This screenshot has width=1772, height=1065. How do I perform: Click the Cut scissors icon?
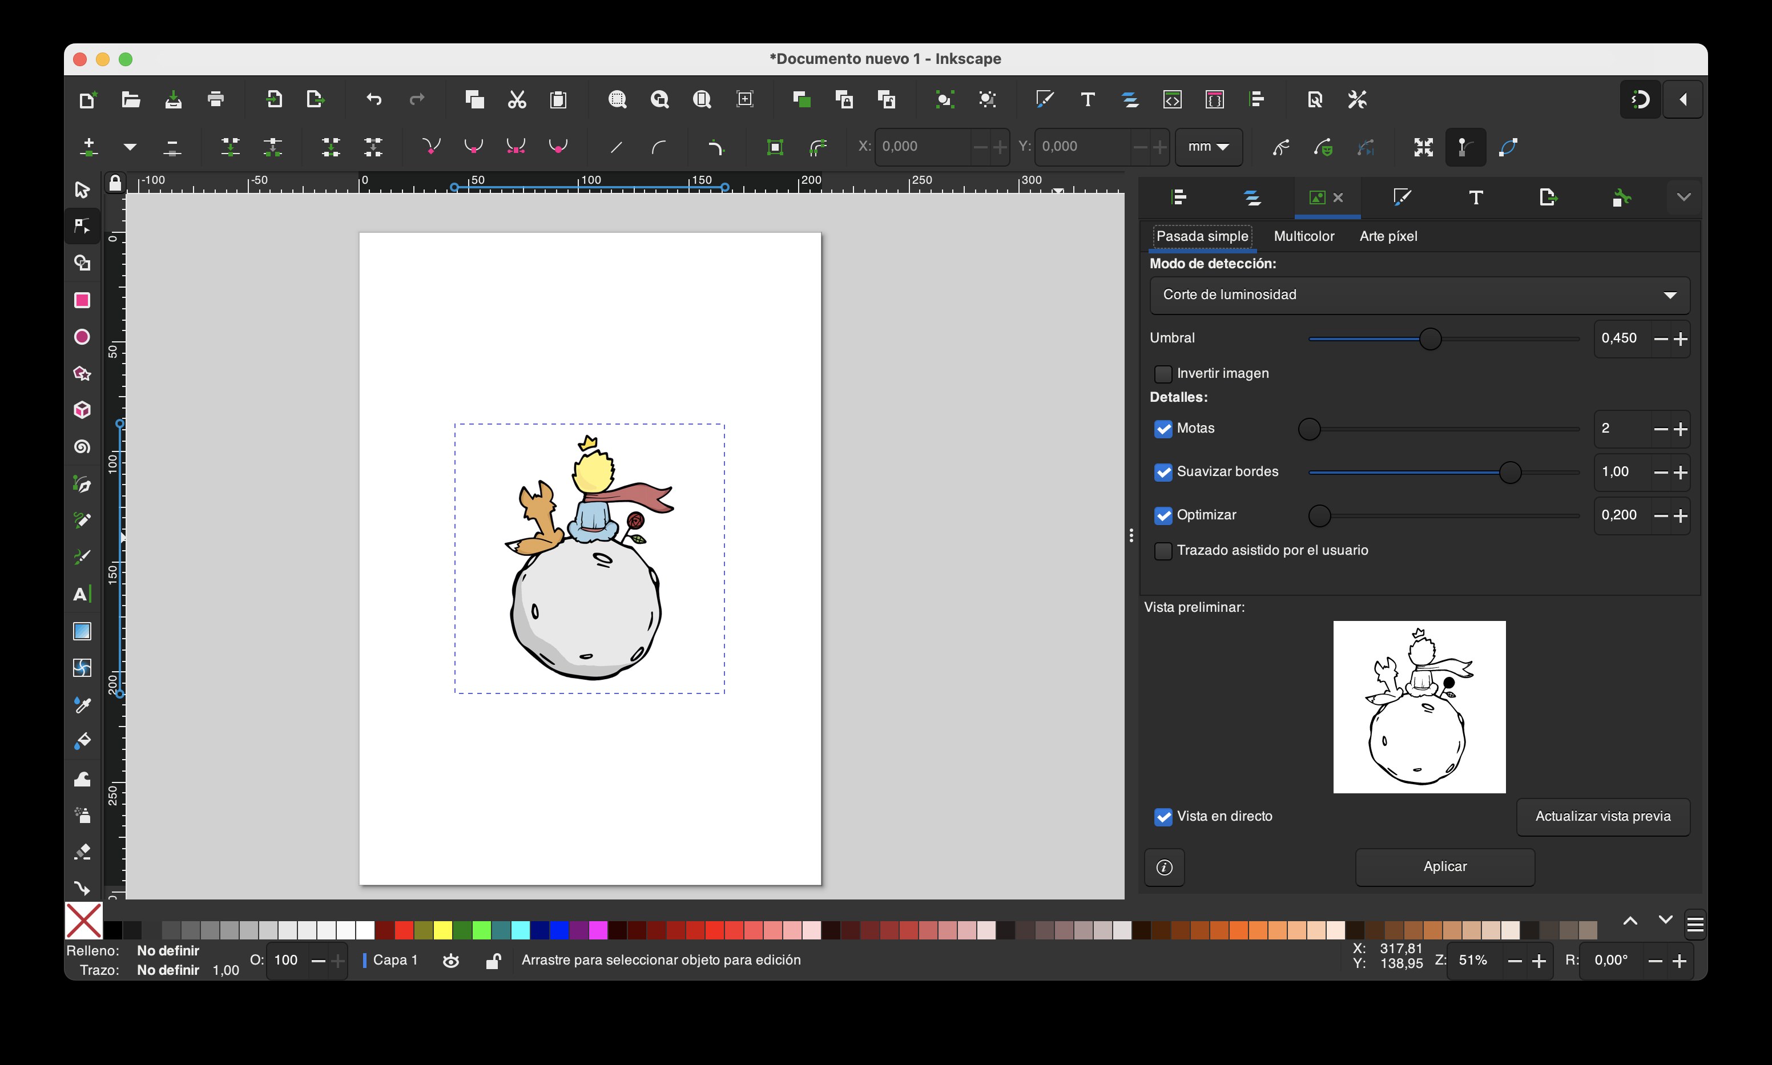tap(517, 99)
